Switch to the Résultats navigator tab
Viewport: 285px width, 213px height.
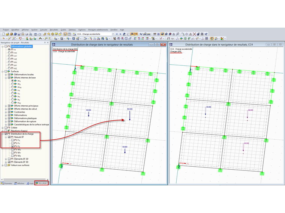click(x=42, y=183)
